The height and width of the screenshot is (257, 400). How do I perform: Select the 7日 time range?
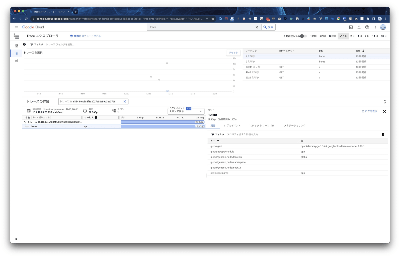pos(367,36)
